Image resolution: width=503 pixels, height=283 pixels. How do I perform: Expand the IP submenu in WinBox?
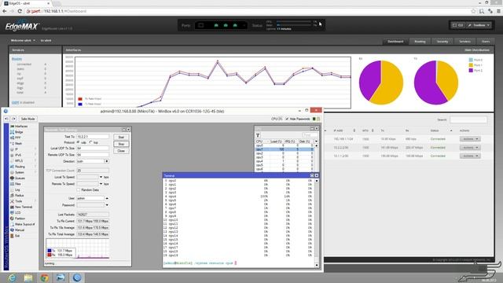[x=35, y=149]
